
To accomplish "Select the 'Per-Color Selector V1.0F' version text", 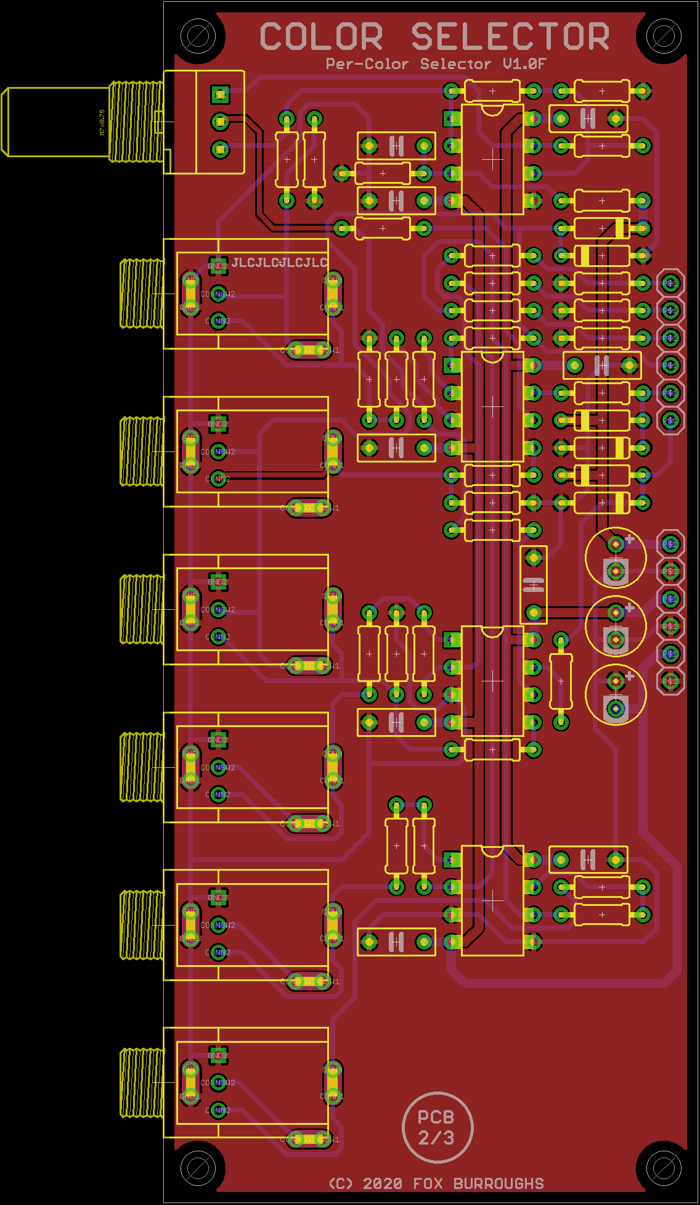I will [436, 64].
